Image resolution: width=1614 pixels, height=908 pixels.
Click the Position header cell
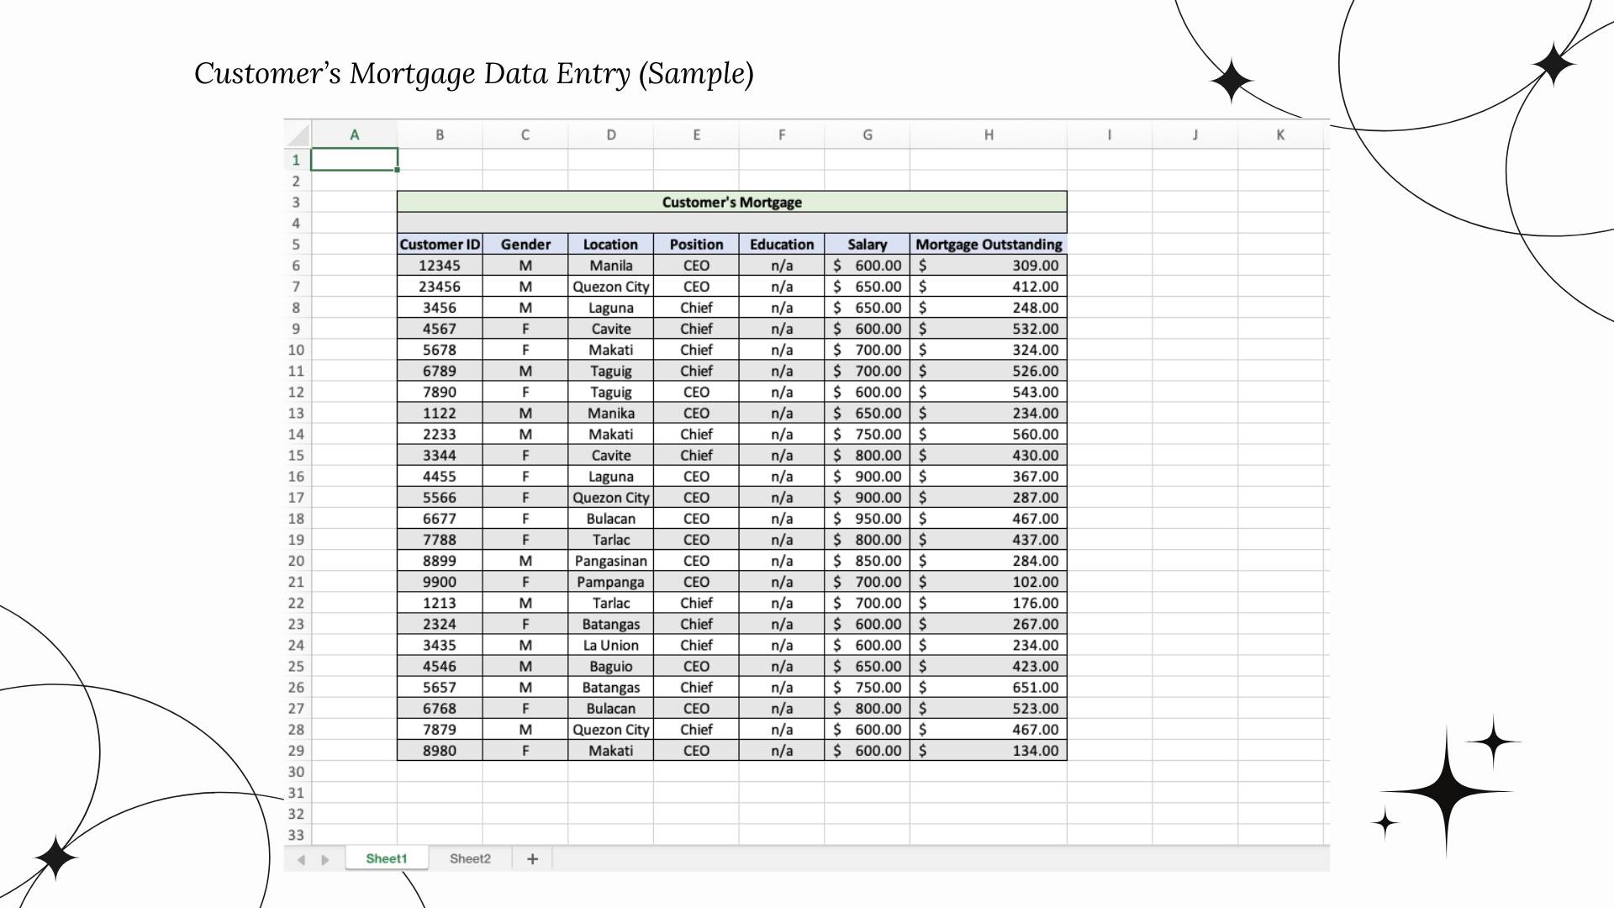click(696, 245)
